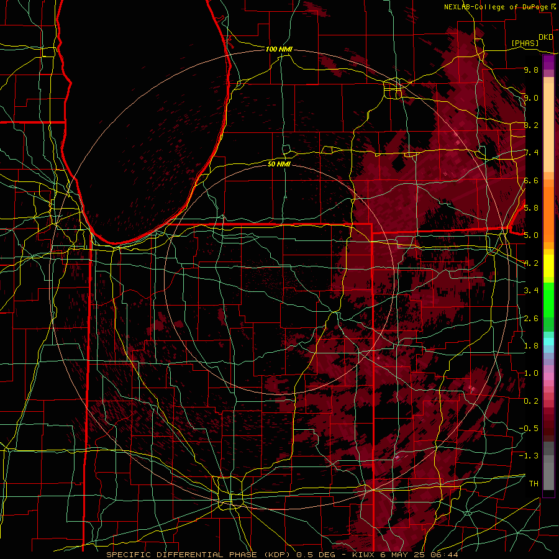Click the 1.8 scale value
This screenshot has height=559, width=559.
(531, 346)
